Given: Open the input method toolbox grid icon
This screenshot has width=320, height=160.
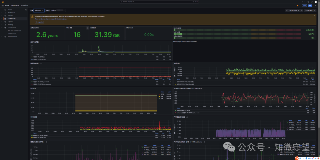Looking at the screenshot, I should point(315,158).
